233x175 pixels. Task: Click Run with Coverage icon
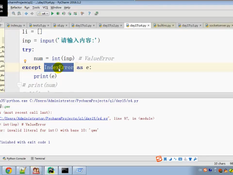pyautogui.click(x=64, y=14)
